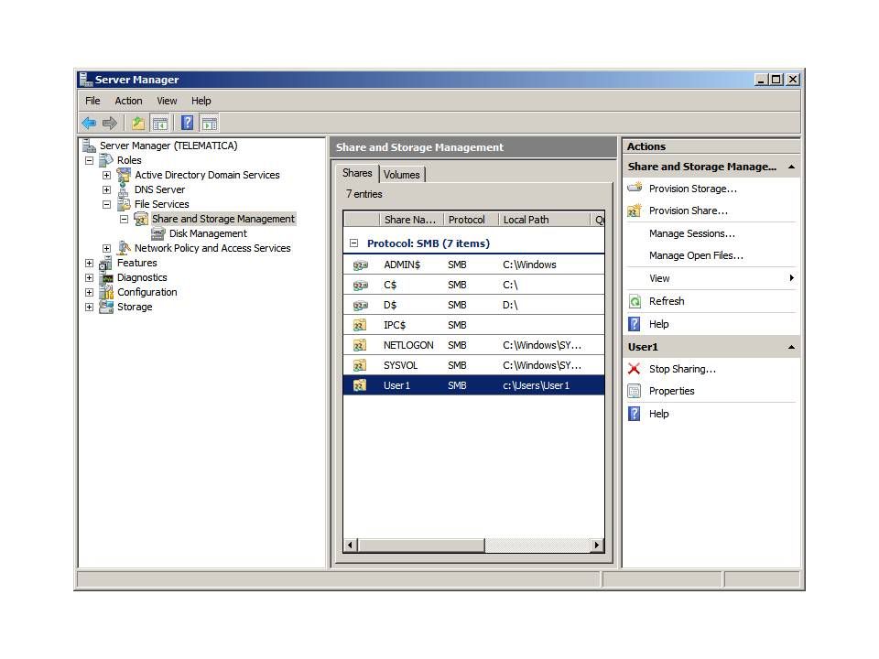Screen dimensions: 879x659
Task: Click the Provision Share icon
Action: [635, 211]
